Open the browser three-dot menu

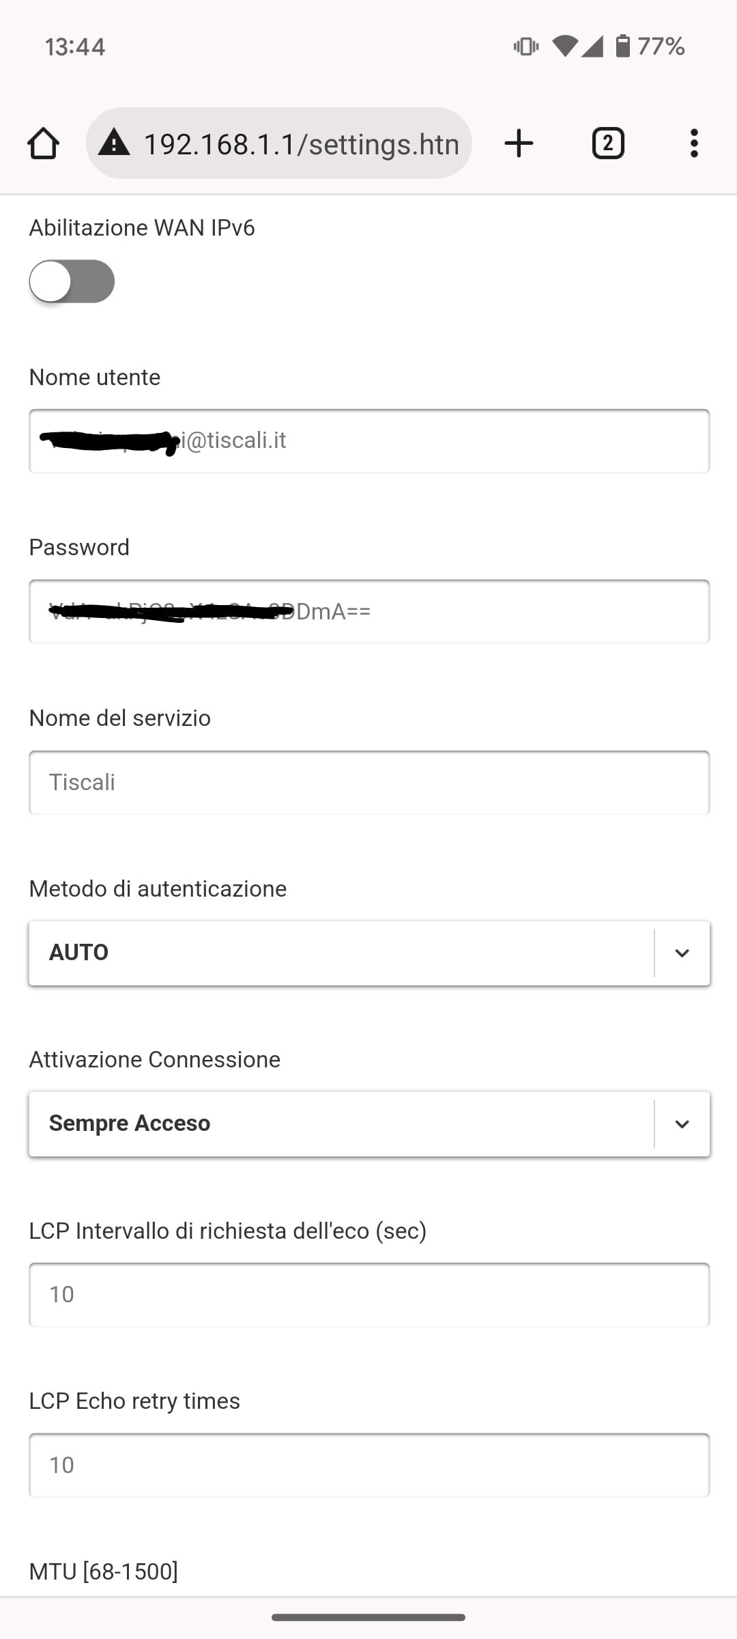click(694, 143)
